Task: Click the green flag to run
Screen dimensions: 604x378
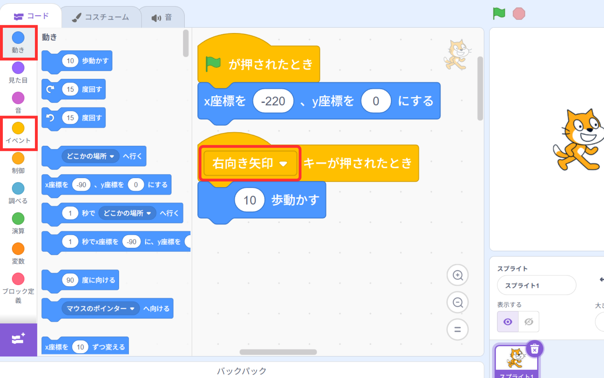Action: (x=499, y=14)
